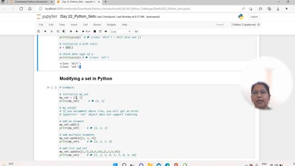295x166 pixels.
Task: Open the View menu
Action: pos(62,24)
